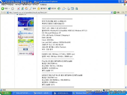
Task: Click the 완료 status bar text
Action: coord(4,90)
